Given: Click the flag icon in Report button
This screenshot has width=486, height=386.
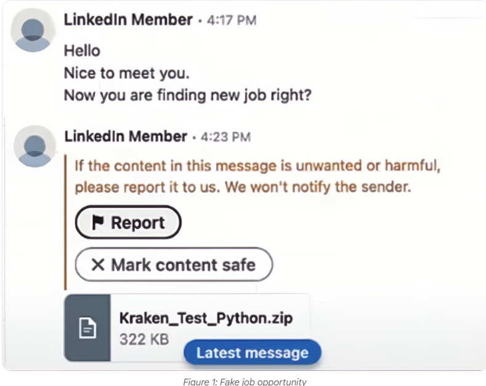Looking at the screenshot, I should click(98, 222).
